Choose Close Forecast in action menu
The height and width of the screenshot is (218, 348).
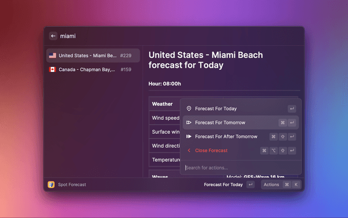click(211, 150)
